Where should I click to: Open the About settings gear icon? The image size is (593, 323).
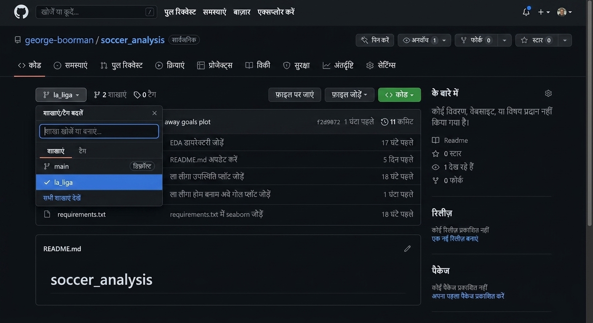tap(548, 93)
